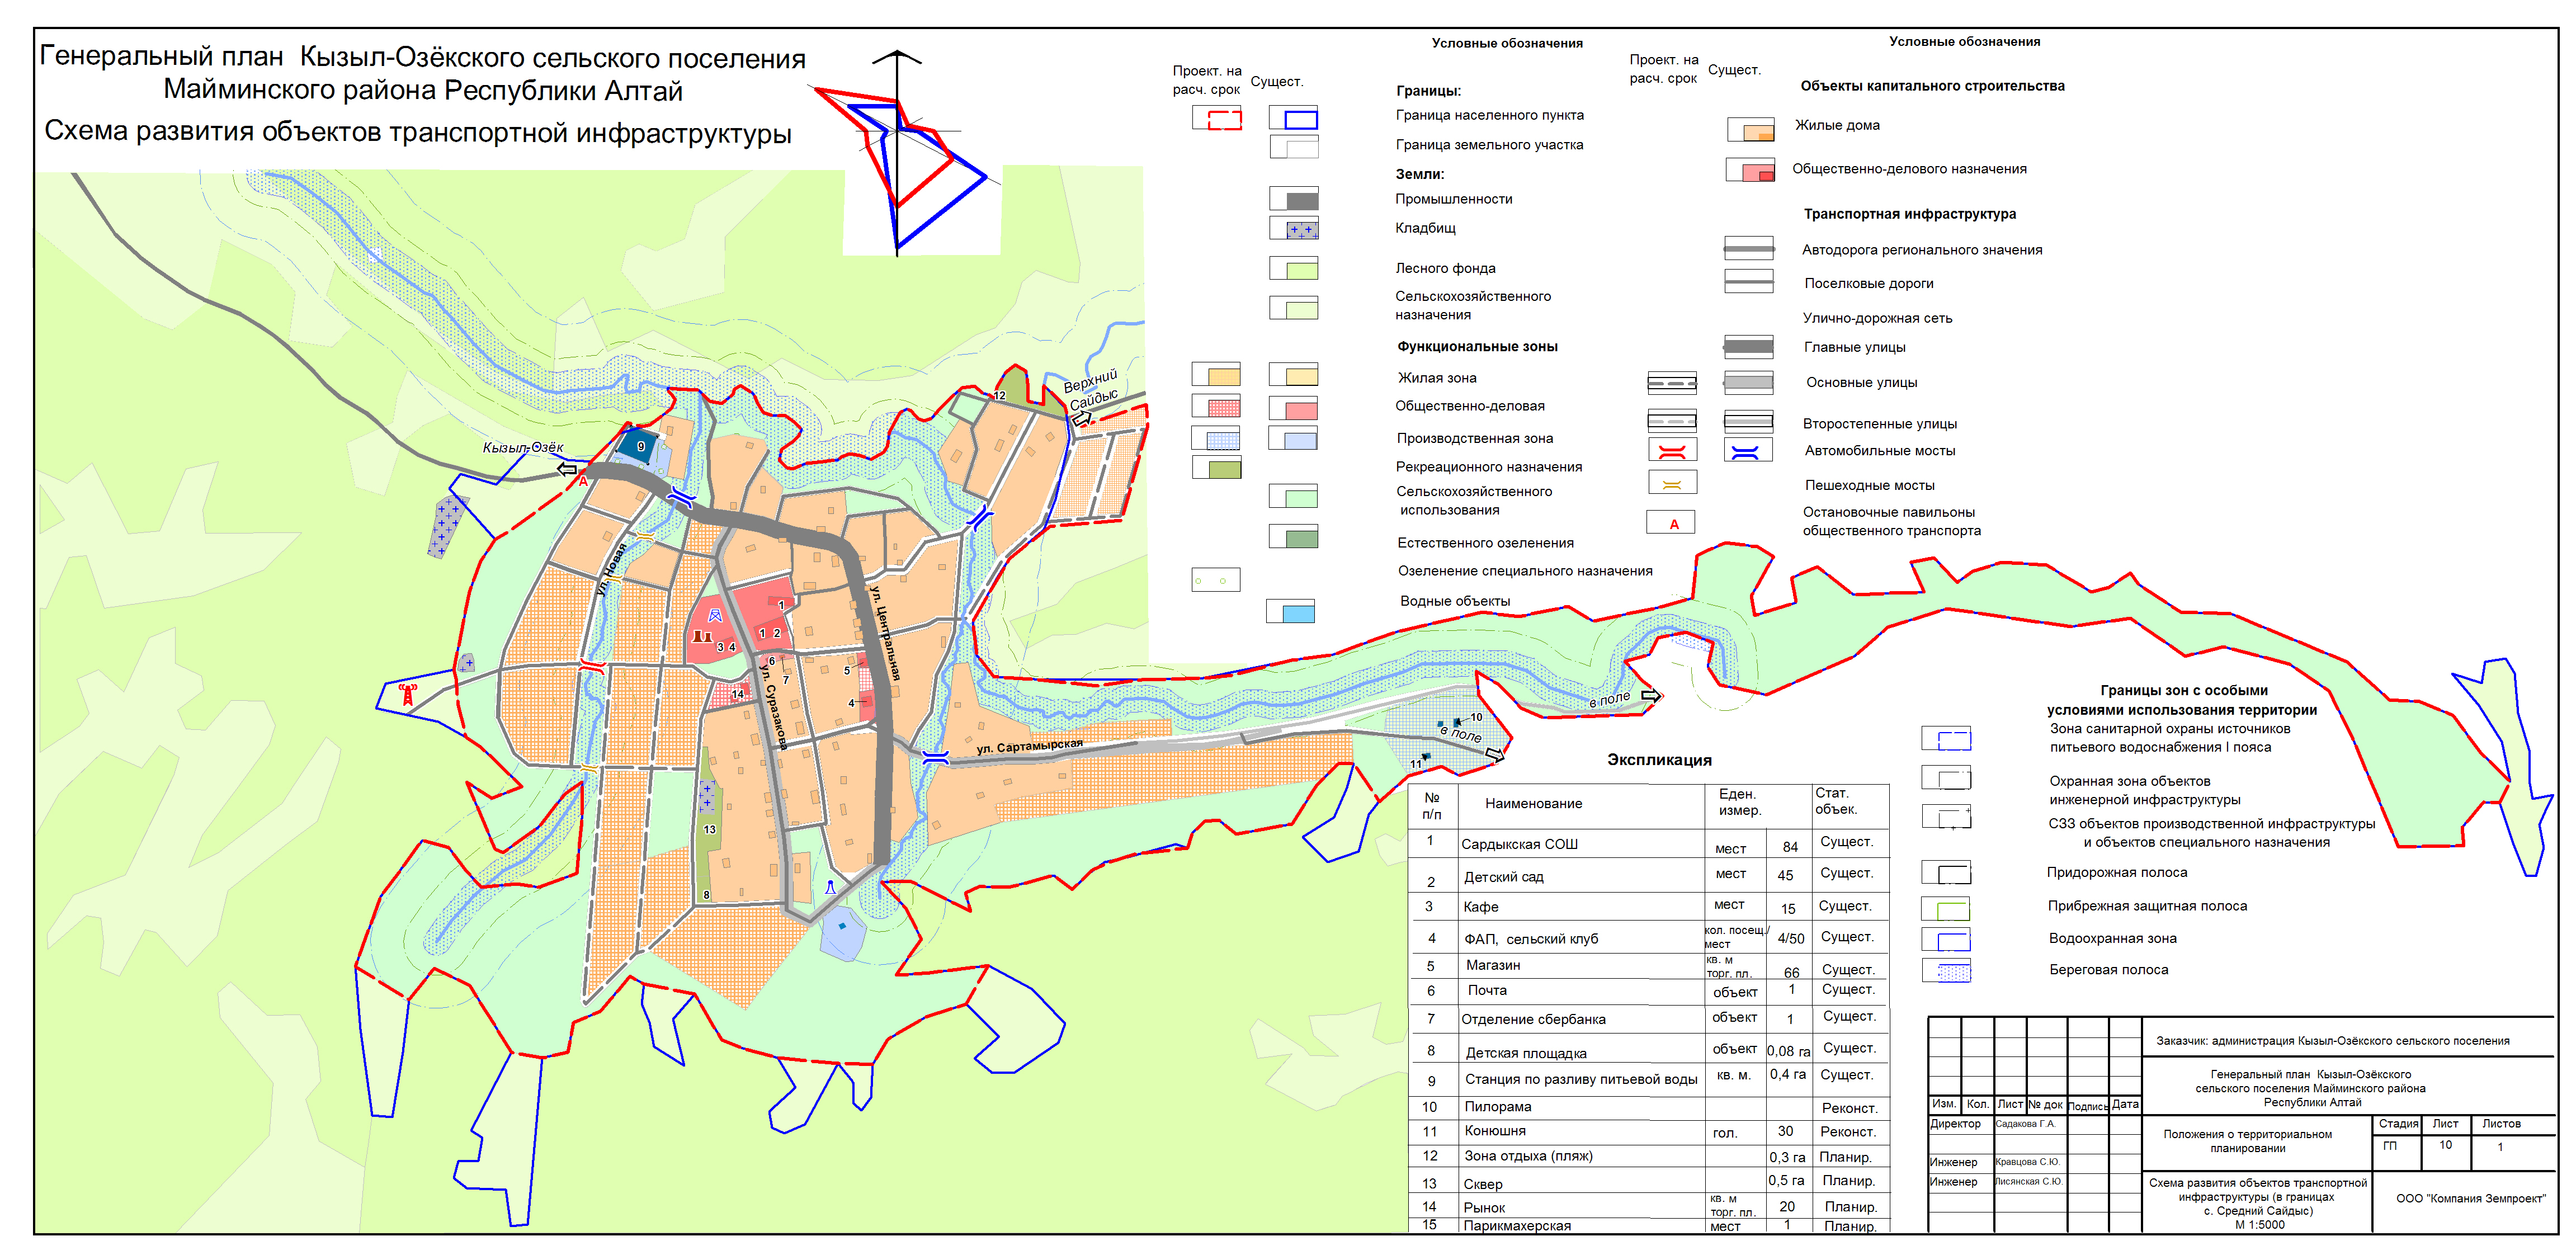
Task: Click table row 'Станция по разливу питьевой воды'
Action: (x=1649, y=1078)
